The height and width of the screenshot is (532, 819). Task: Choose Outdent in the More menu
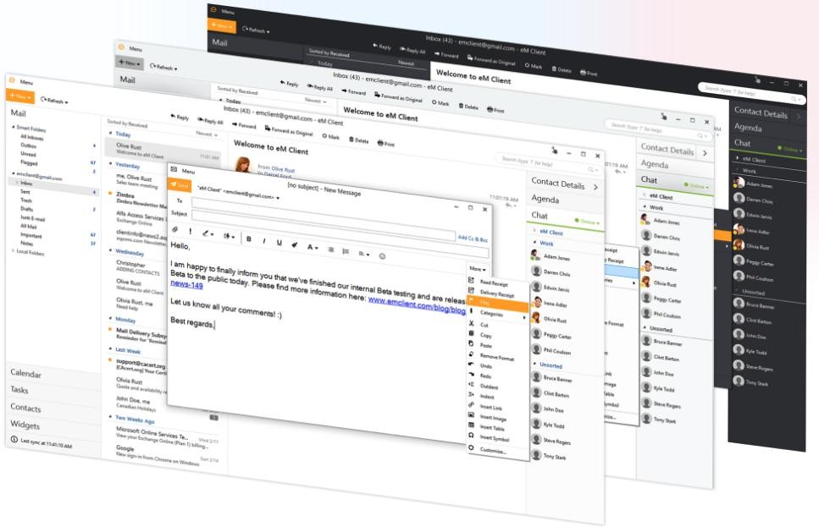tap(489, 387)
